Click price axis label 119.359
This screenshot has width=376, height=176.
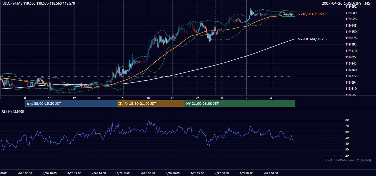351,32
